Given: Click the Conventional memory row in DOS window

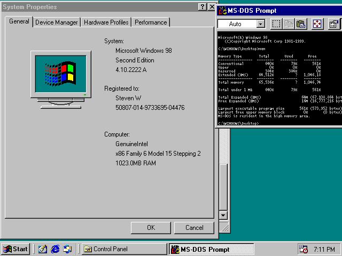Looking at the screenshot, I should click(269, 64).
